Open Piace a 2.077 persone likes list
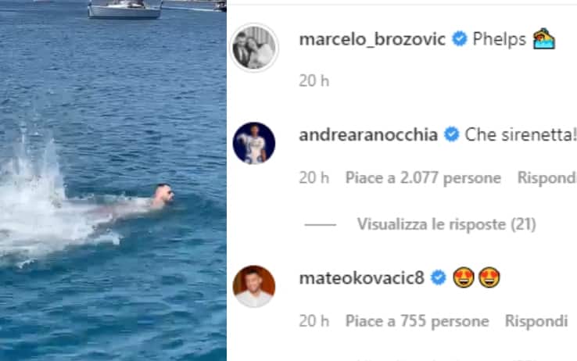The width and height of the screenshot is (577, 361). click(x=423, y=178)
